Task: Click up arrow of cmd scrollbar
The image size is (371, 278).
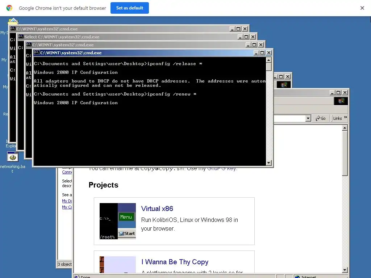Action: (268, 60)
